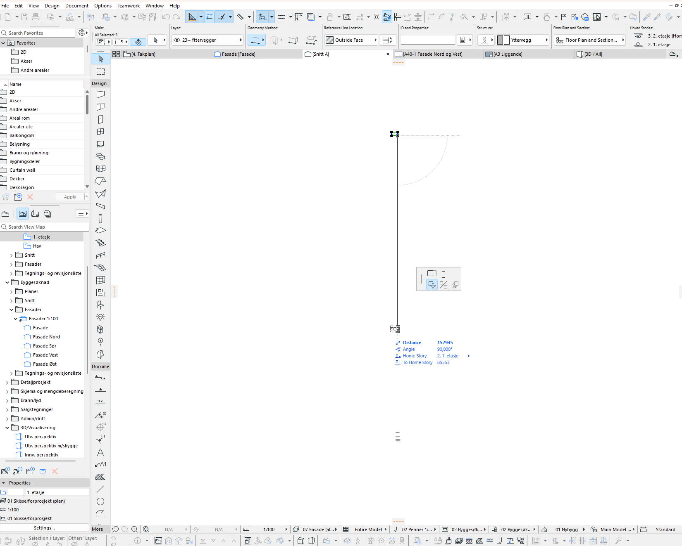The width and height of the screenshot is (682, 546).
Task: Toggle the grid snap button
Action: pos(282,17)
